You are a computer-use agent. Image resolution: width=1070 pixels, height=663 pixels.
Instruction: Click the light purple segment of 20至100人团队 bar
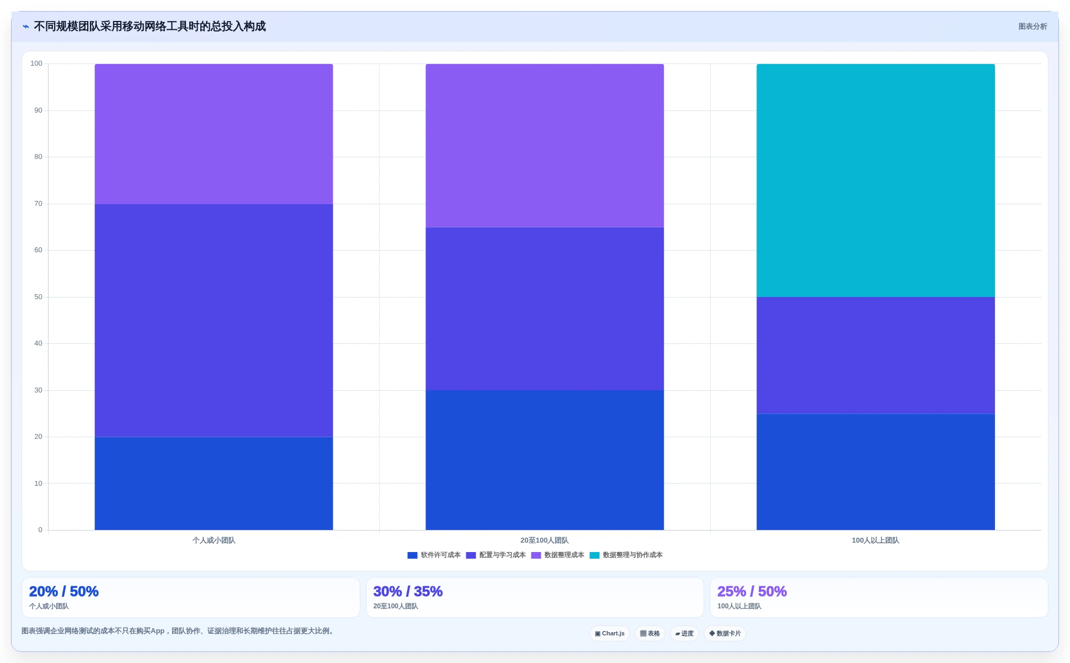point(545,146)
